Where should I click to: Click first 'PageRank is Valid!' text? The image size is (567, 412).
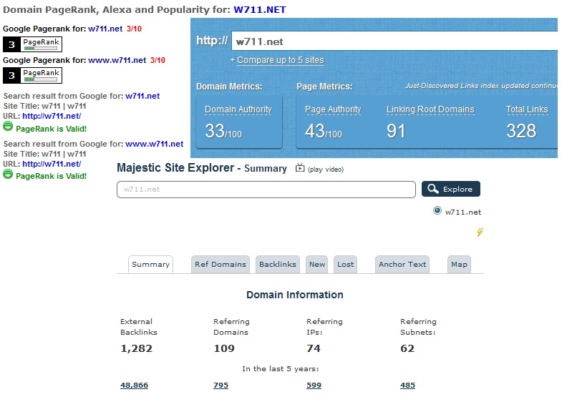pyautogui.click(x=52, y=129)
